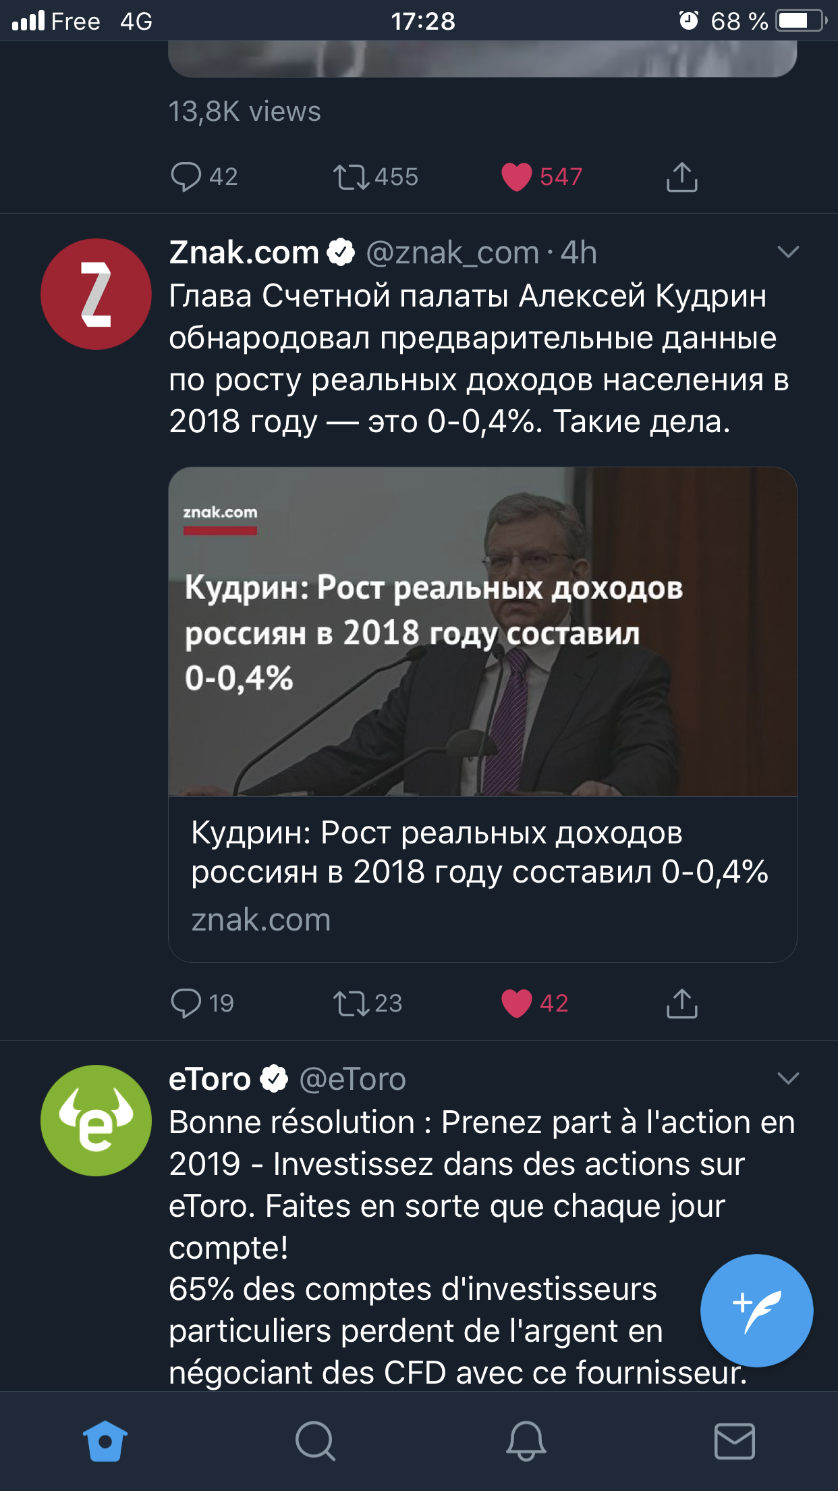Switch to Search tab
Image resolution: width=838 pixels, height=1491 pixels.
(315, 1441)
